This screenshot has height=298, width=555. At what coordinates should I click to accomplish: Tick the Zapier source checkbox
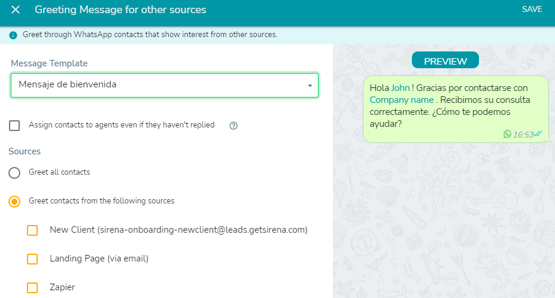coord(32,287)
